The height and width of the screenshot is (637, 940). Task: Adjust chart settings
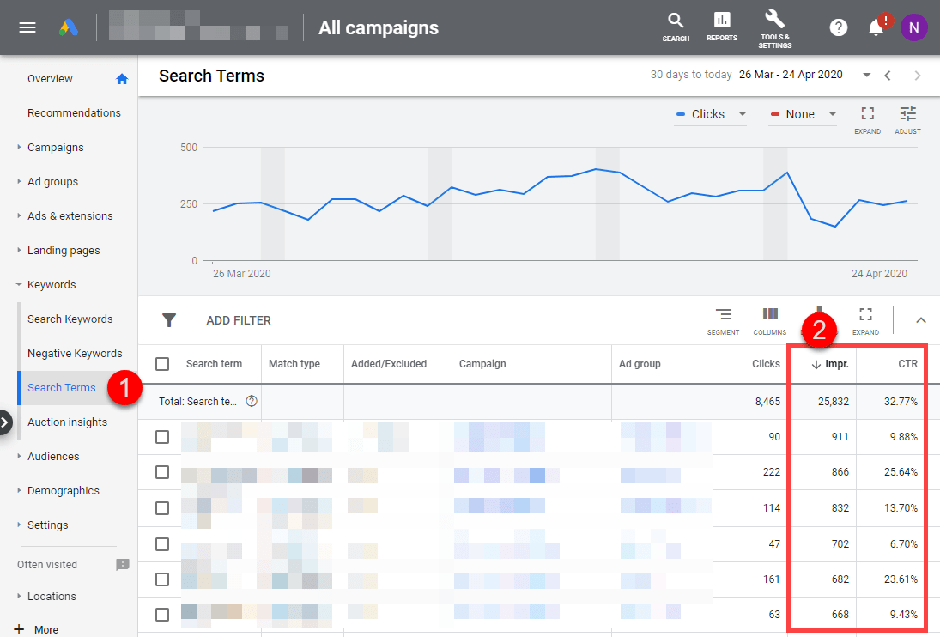pyautogui.click(x=907, y=120)
